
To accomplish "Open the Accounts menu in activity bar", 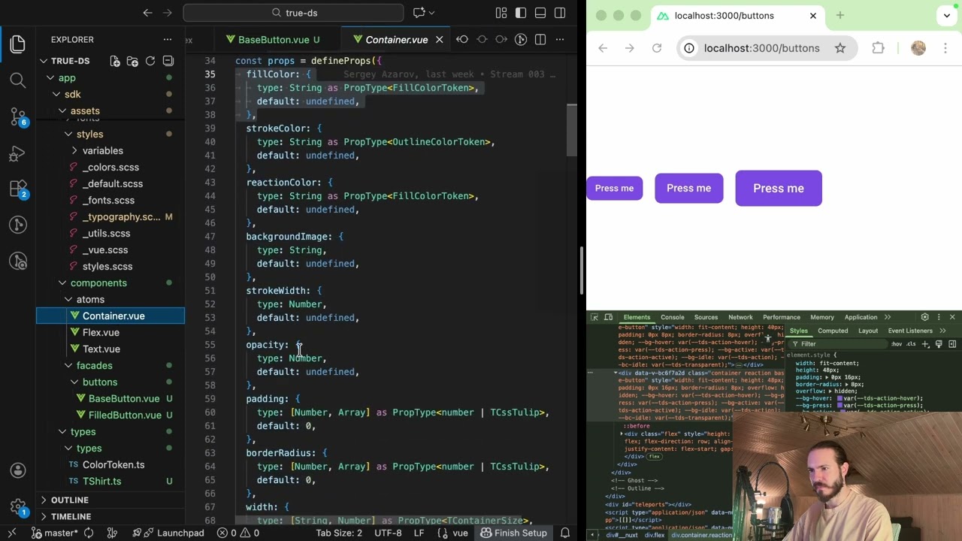I will pyautogui.click(x=18, y=471).
